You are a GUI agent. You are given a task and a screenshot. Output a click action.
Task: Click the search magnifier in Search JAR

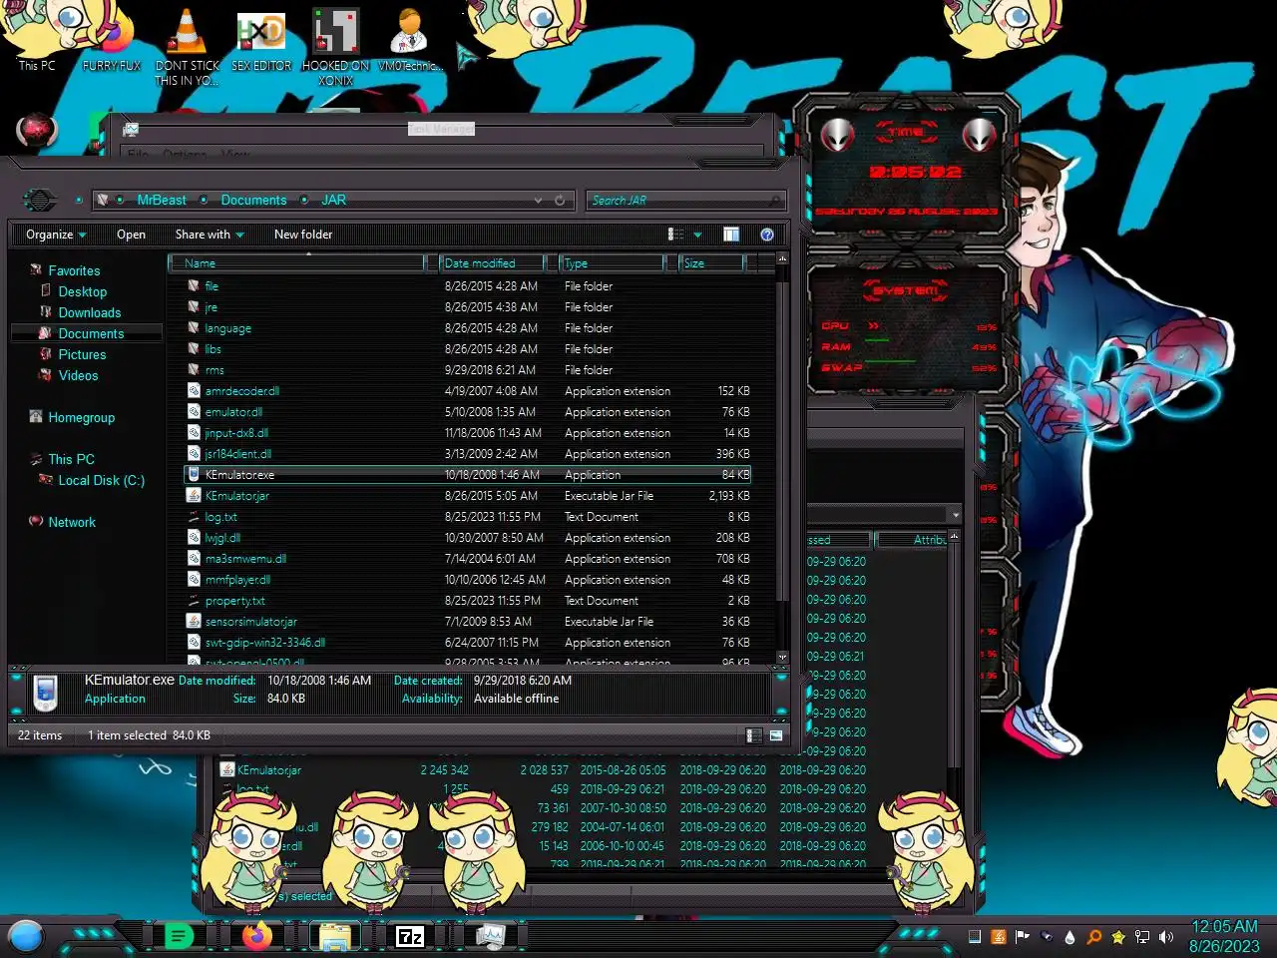click(775, 201)
